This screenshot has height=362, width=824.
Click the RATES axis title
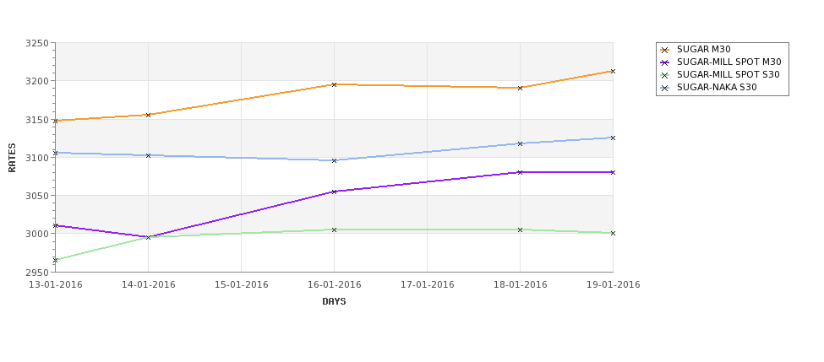click(x=12, y=158)
